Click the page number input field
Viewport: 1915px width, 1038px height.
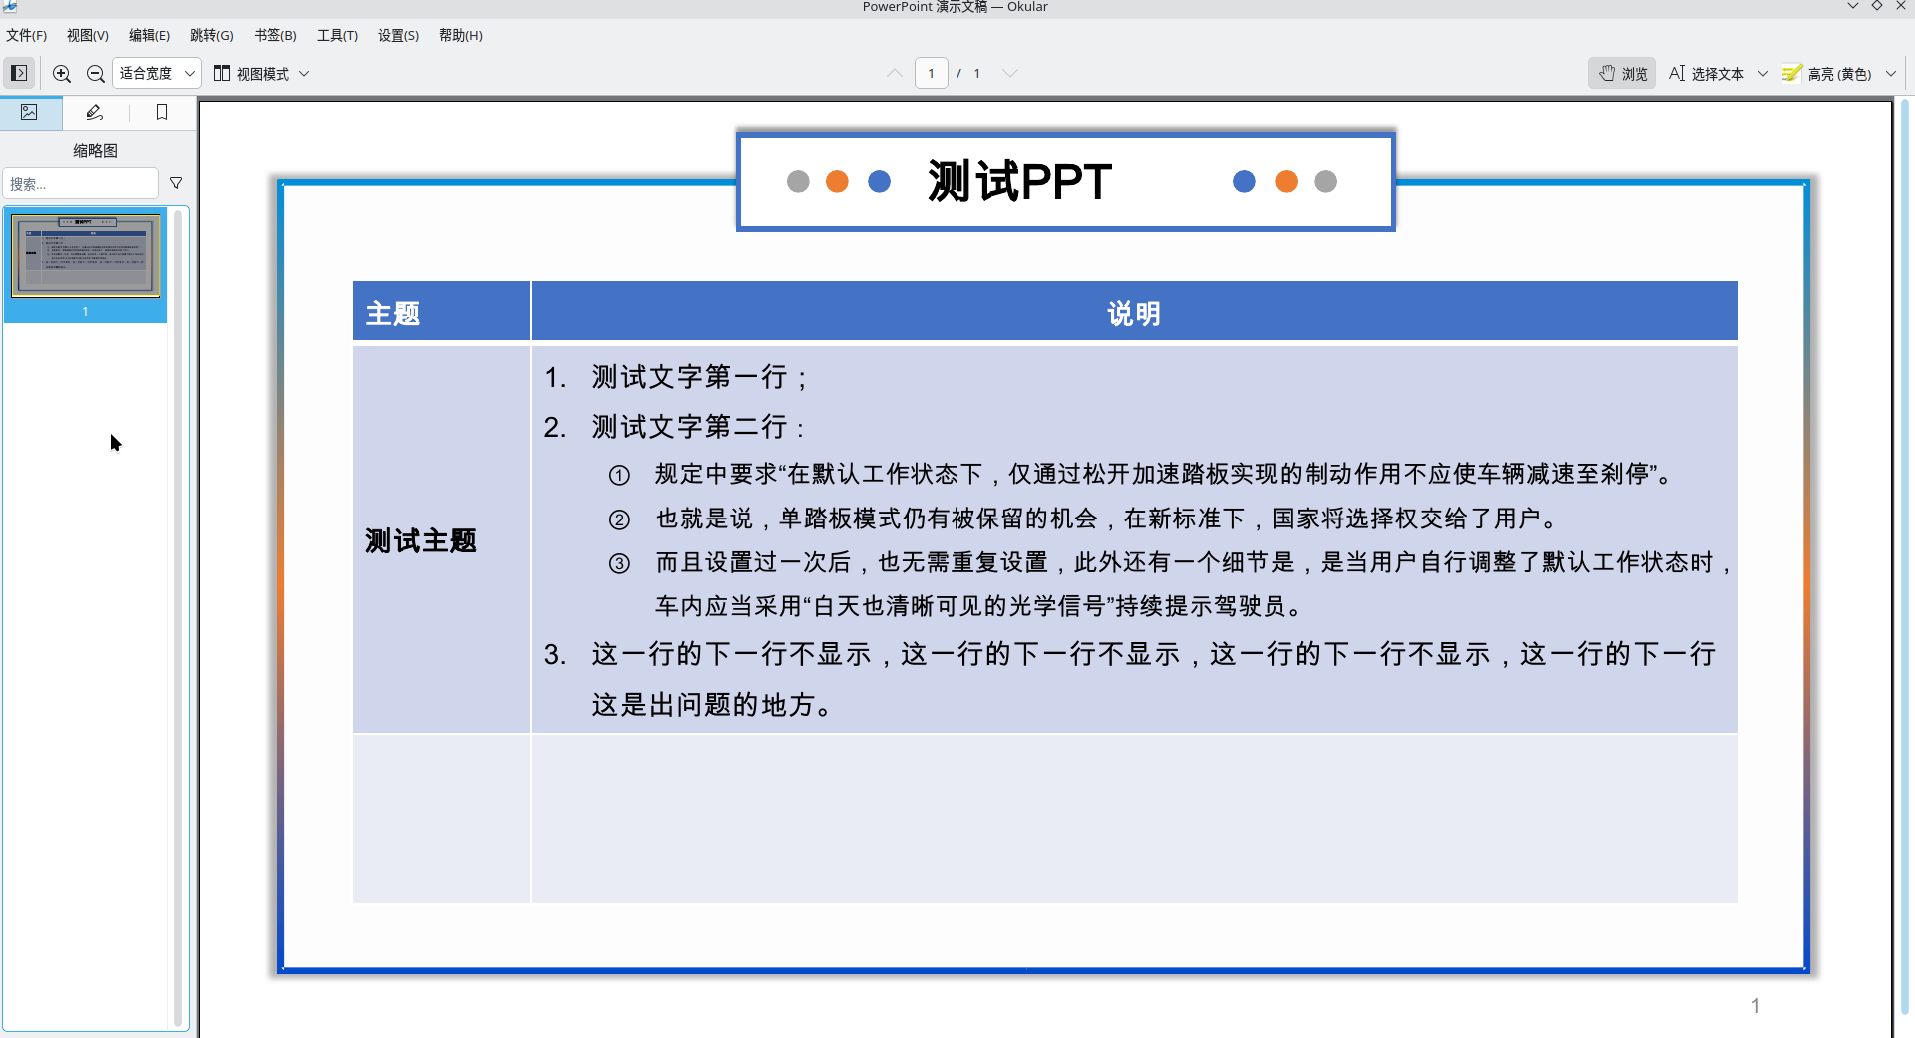[x=931, y=73]
